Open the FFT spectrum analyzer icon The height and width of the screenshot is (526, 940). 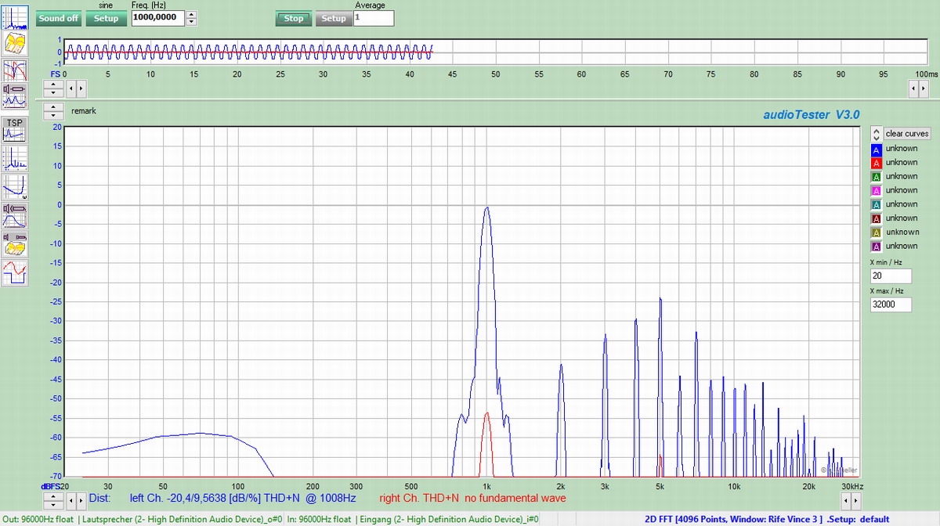(15, 16)
